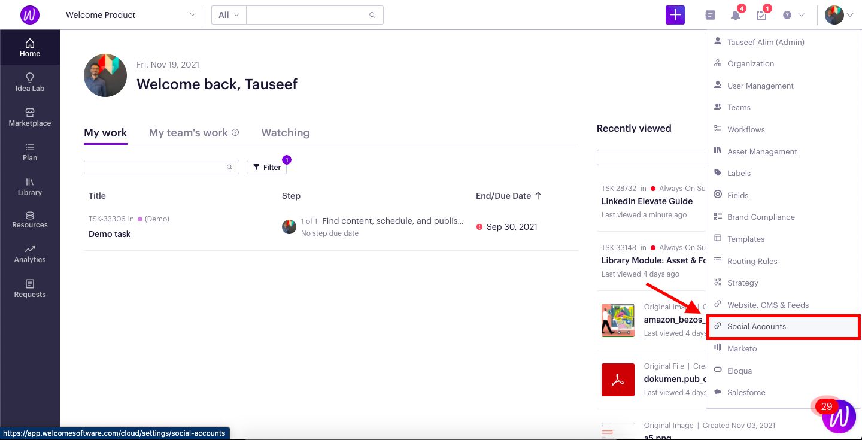Sort by End/Due Date column arrow

coord(538,196)
